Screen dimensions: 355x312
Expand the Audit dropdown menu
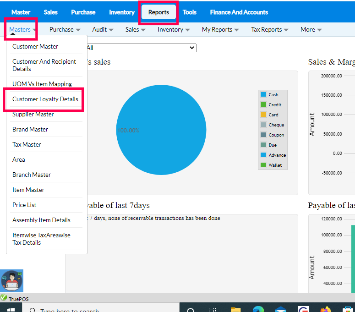(103, 29)
